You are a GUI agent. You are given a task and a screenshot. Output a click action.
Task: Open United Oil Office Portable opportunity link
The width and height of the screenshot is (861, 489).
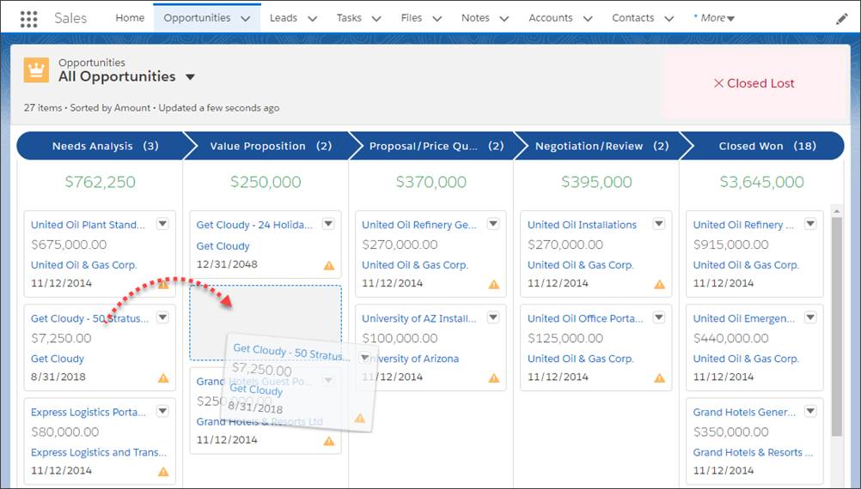tap(585, 318)
